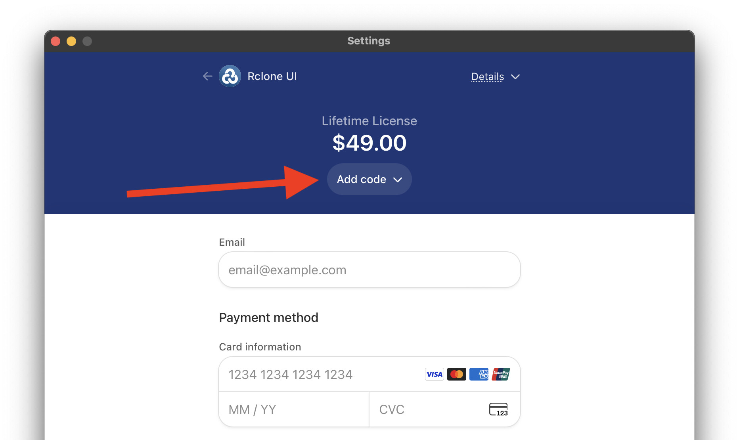Click the Rclone UI logo
This screenshot has width=739, height=440.
pyautogui.click(x=230, y=76)
